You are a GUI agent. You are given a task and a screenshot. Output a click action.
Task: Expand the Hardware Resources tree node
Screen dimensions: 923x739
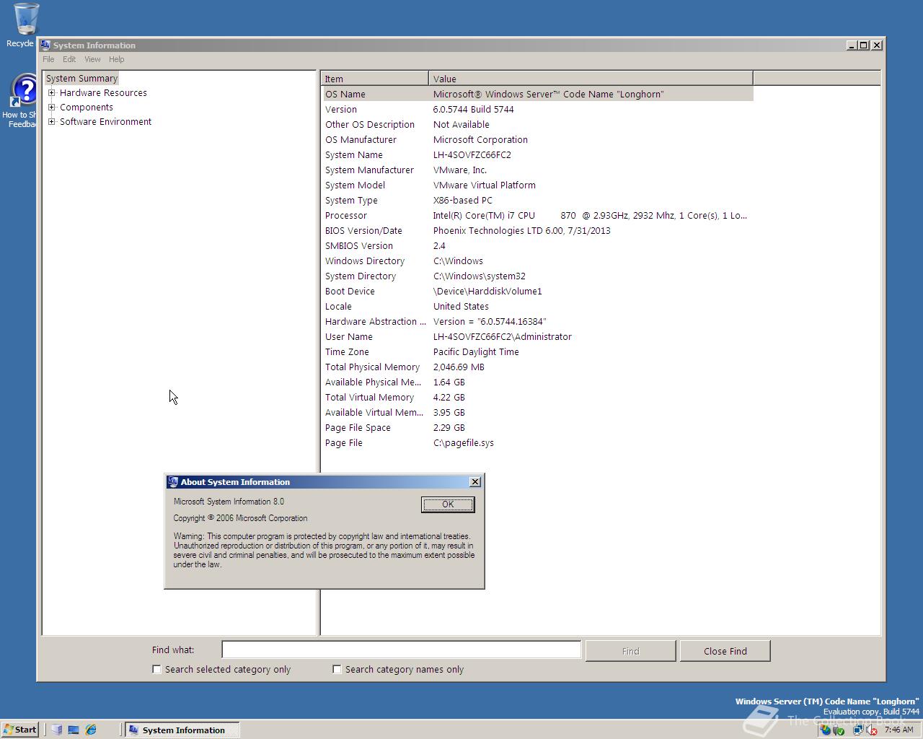click(x=52, y=92)
